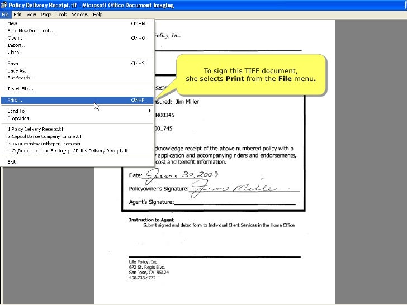This screenshot has height=305, width=407.
Task: Open the Tools menu
Action: [61, 15]
